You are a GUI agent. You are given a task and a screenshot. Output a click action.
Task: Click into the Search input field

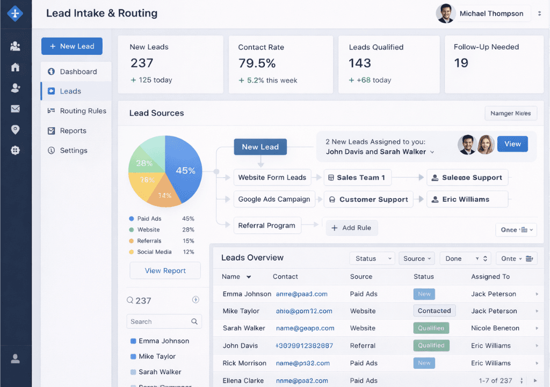[158, 321]
